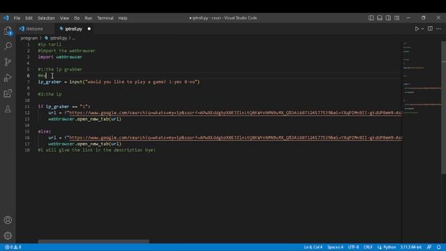Open notifications bell icon
Screen dimensions: 446x251
pyautogui.click(x=438, y=247)
